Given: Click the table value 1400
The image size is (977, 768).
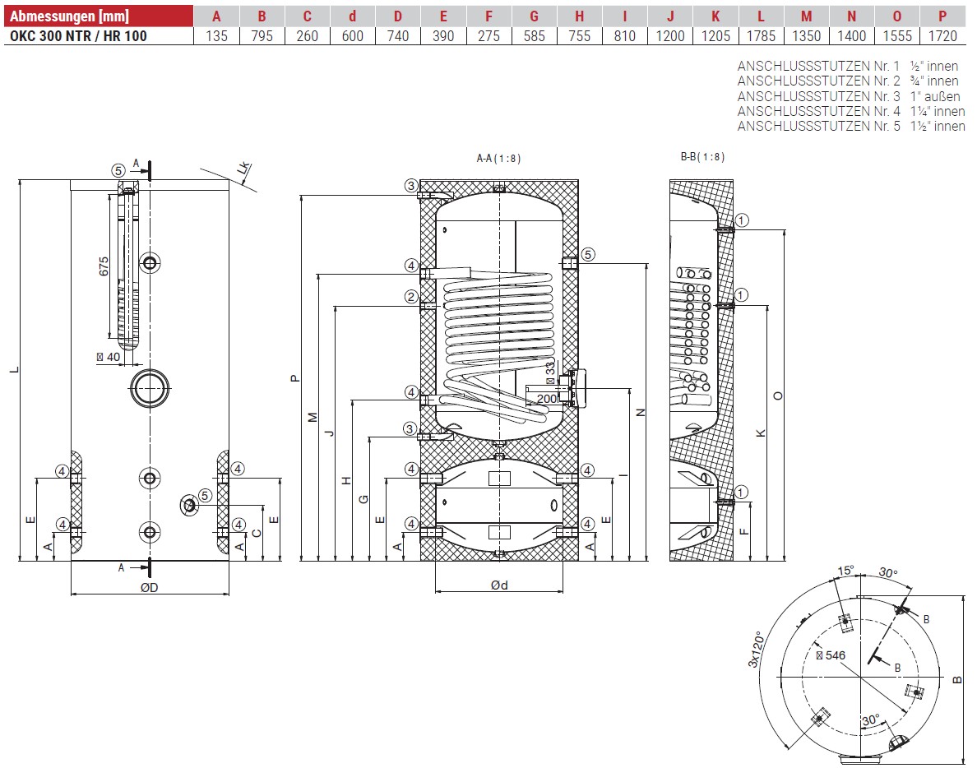Looking at the screenshot, I should click(x=852, y=36).
